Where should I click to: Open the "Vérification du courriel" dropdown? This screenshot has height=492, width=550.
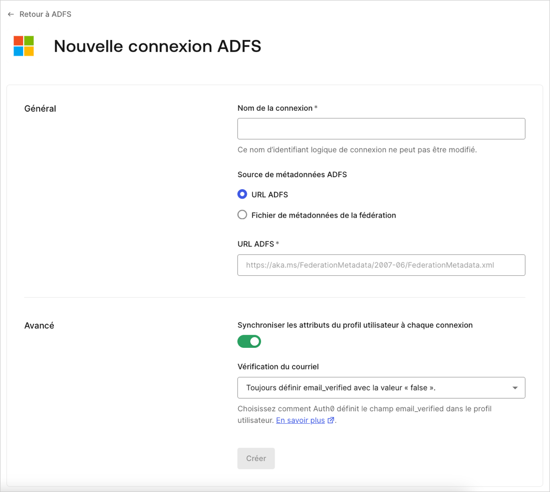[x=381, y=388]
